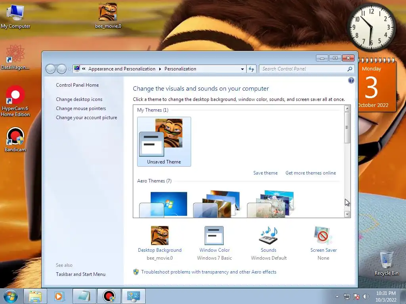This screenshot has width=406, height=304.
Task: Open Change your account picture link
Action: pos(86,117)
